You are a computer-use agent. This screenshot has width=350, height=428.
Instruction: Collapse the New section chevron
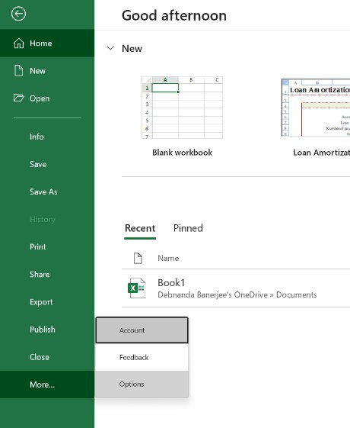pyautogui.click(x=110, y=48)
